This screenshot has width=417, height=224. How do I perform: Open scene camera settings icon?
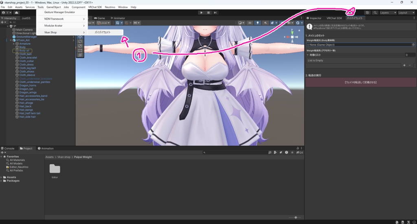pyautogui.click(x=290, y=23)
